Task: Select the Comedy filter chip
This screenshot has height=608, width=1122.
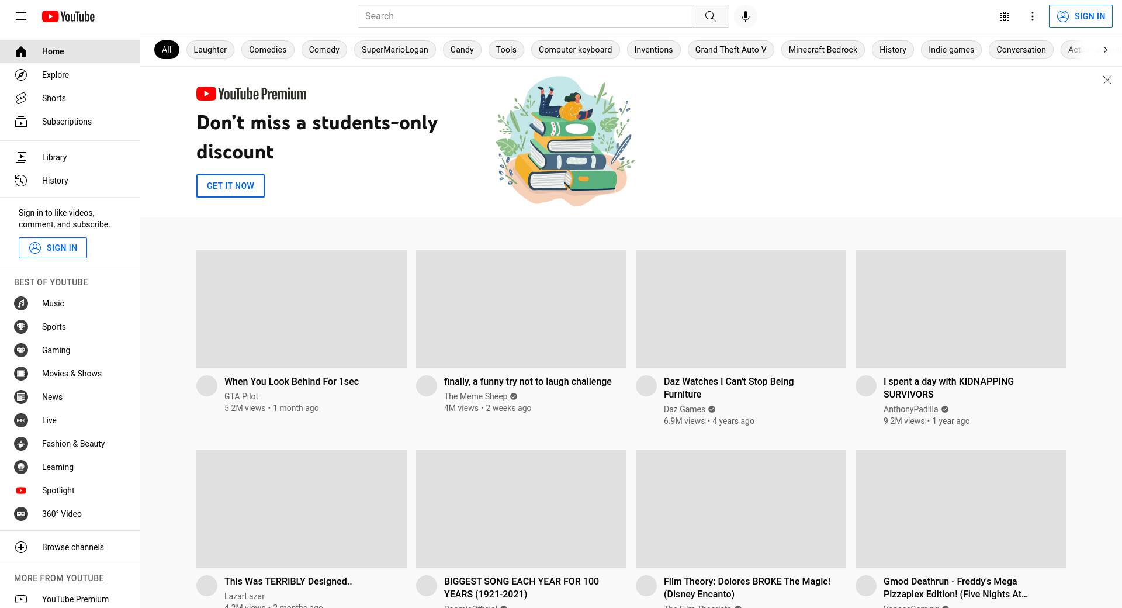Action: tap(324, 50)
